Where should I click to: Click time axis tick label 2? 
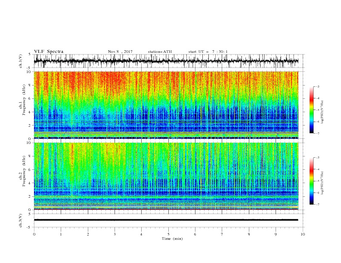88,234
